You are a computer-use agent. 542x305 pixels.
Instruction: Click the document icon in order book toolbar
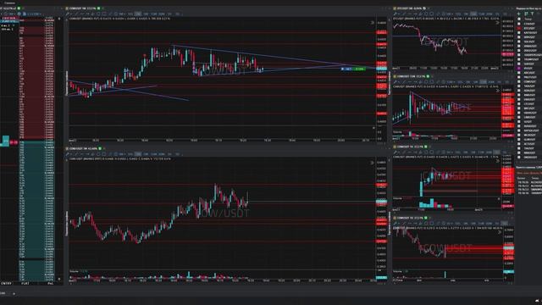click(x=25, y=14)
